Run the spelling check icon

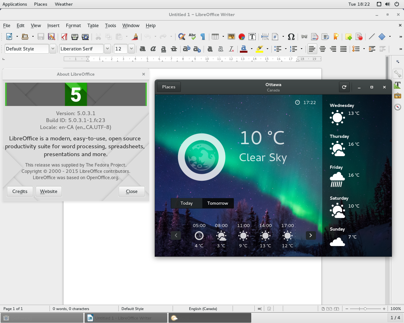(192, 37)
